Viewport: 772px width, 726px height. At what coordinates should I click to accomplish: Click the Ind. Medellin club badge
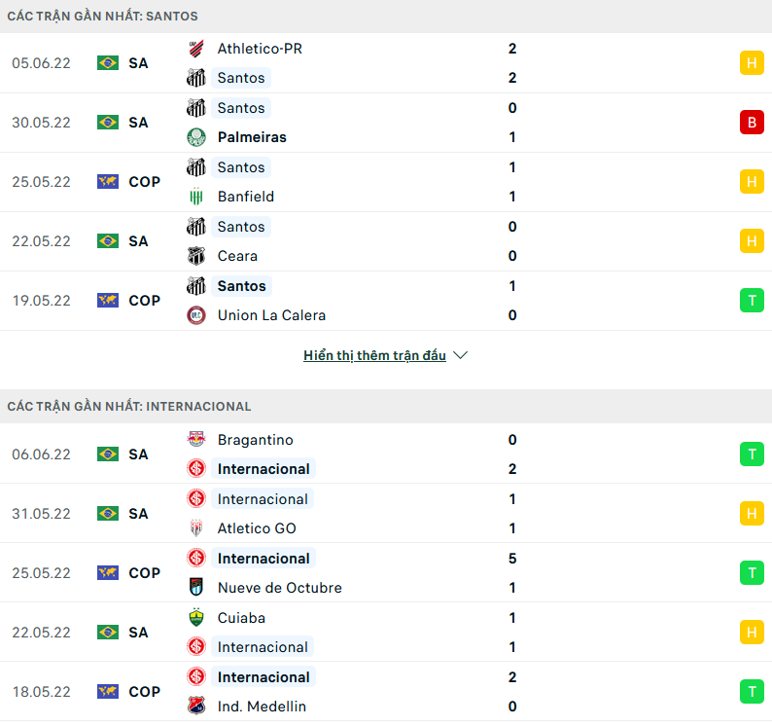click(196, 707)
